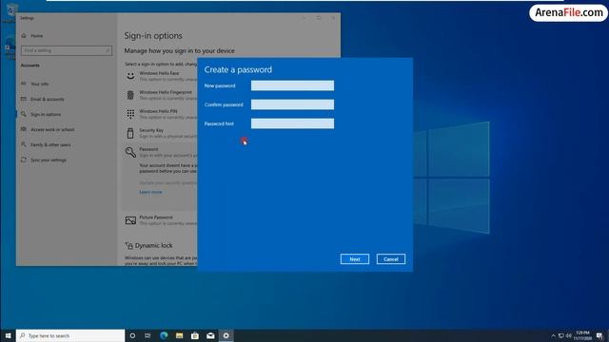Launch Microsoft Edge from the taskbar
The width and height of the screenshot is (609, 342).
164,335
